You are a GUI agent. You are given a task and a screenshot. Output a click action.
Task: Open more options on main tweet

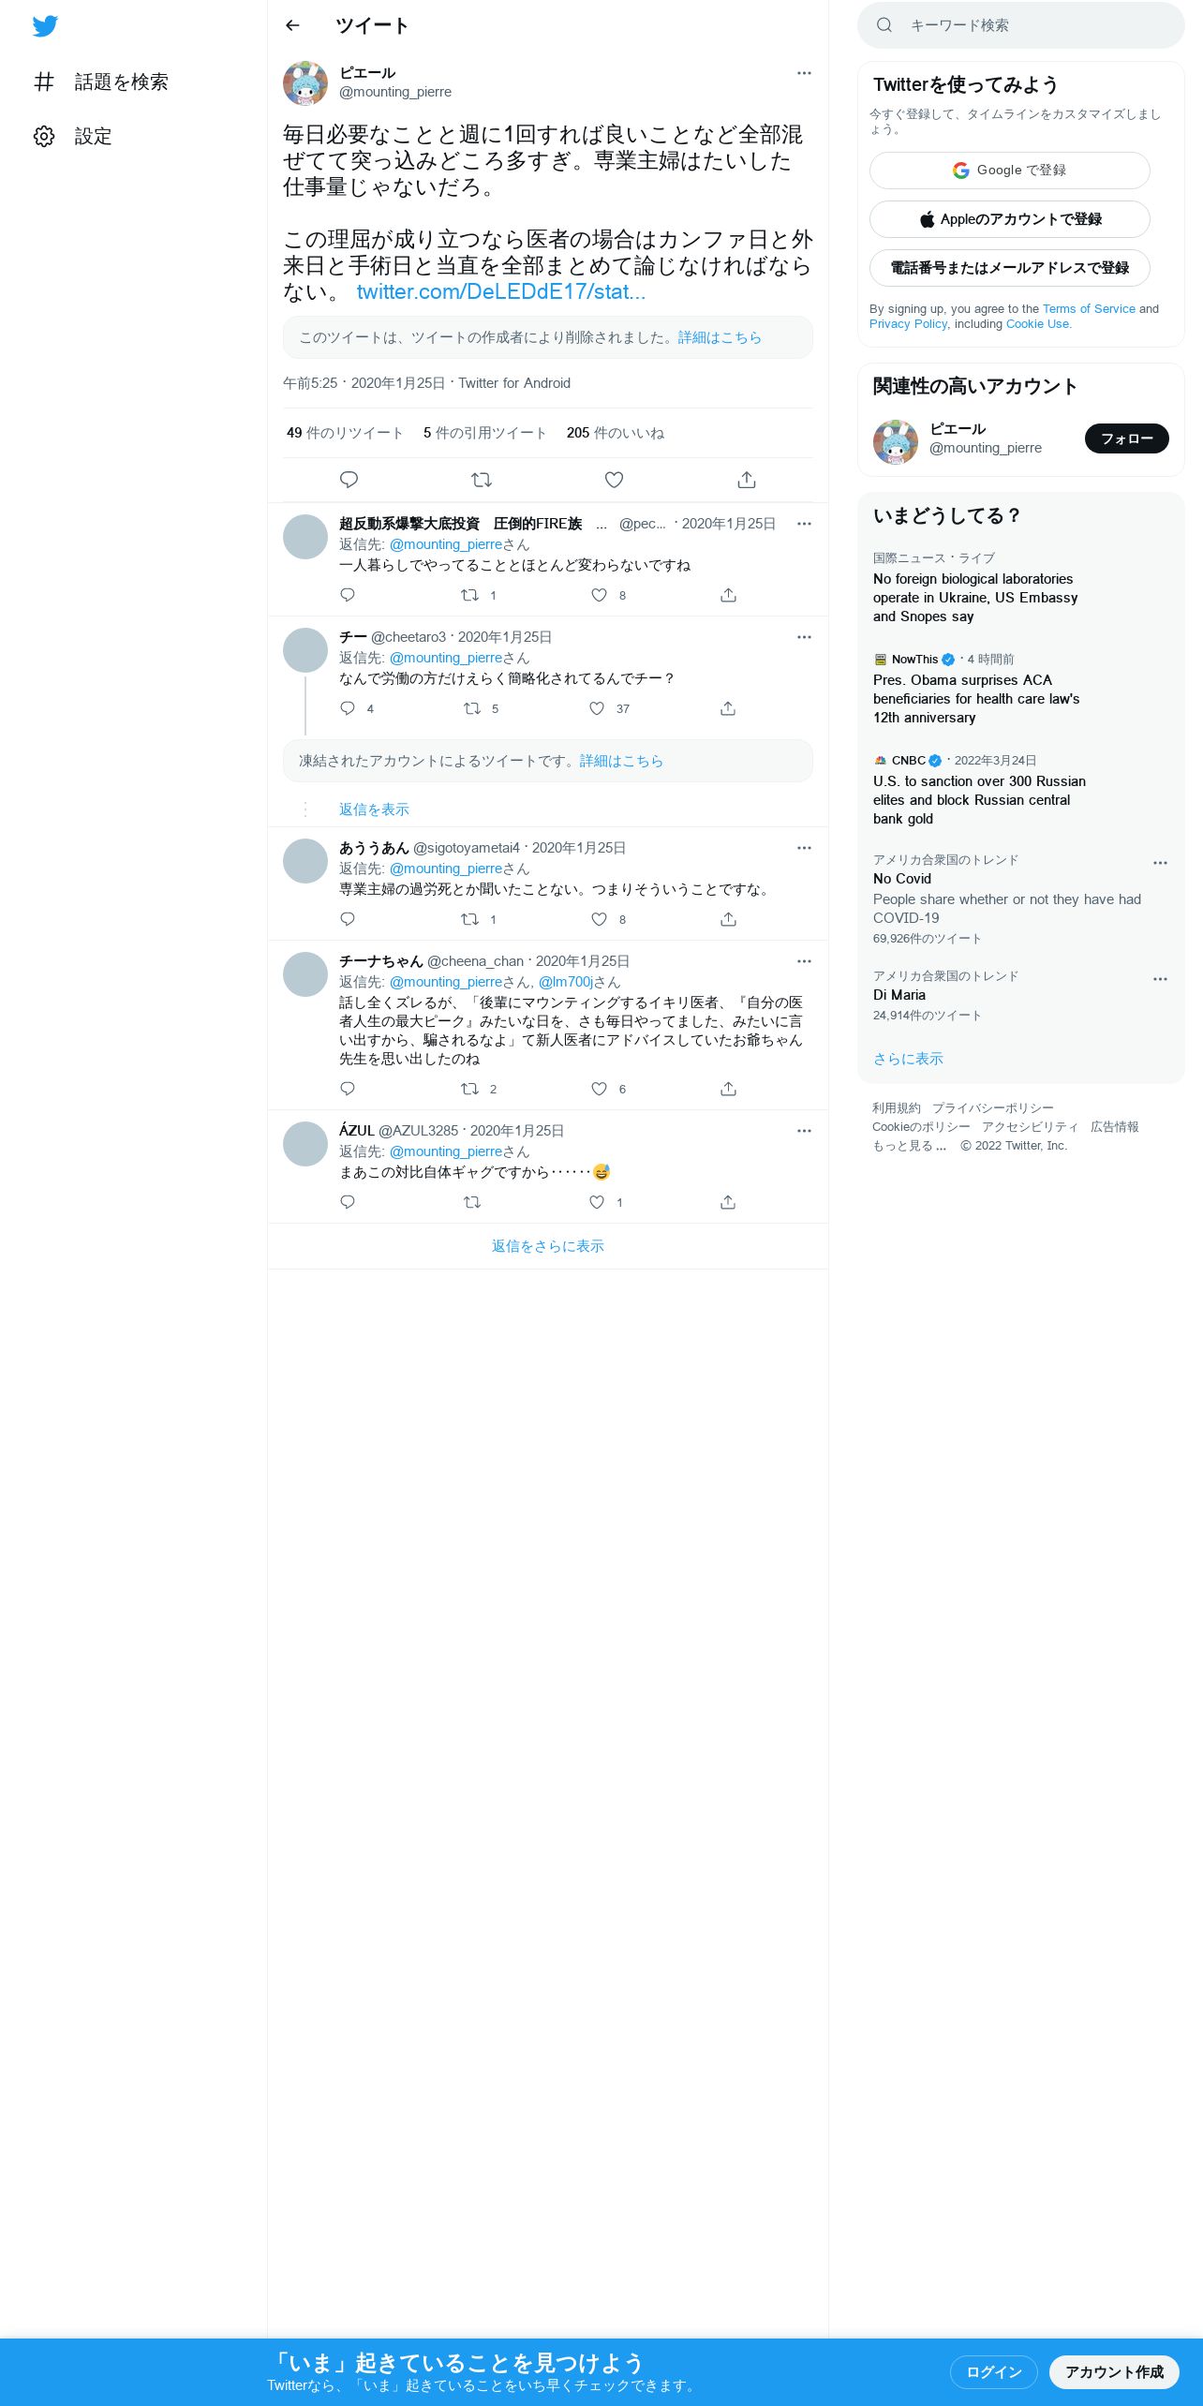pos(804,73)
